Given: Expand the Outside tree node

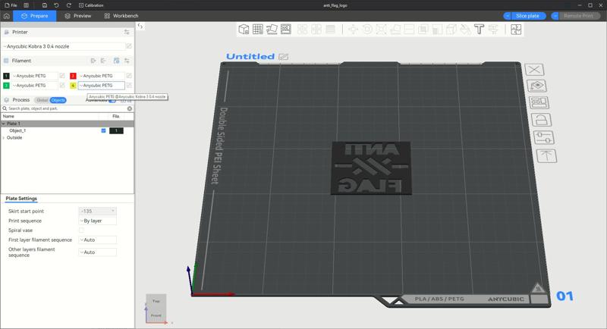Looking at the screenshot, I should [x=4, y=138].
